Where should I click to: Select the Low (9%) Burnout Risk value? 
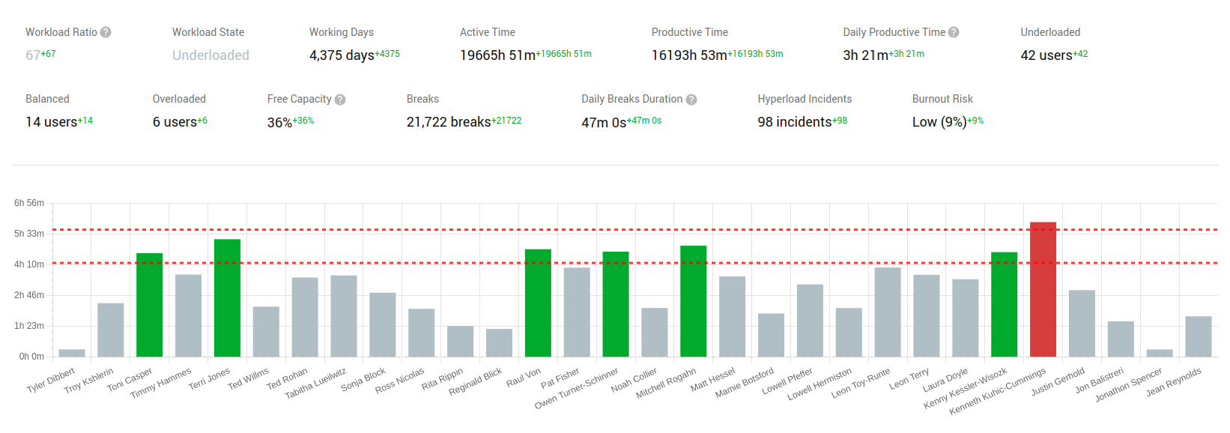click(939, 122)
